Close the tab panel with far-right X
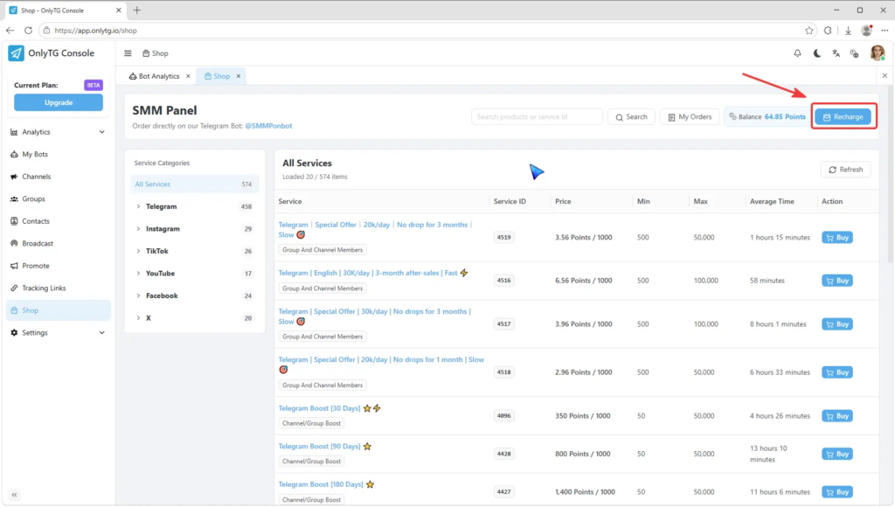The width and height of the screenshot is (895, 507). pyautogui.click(x=885, y=75)
